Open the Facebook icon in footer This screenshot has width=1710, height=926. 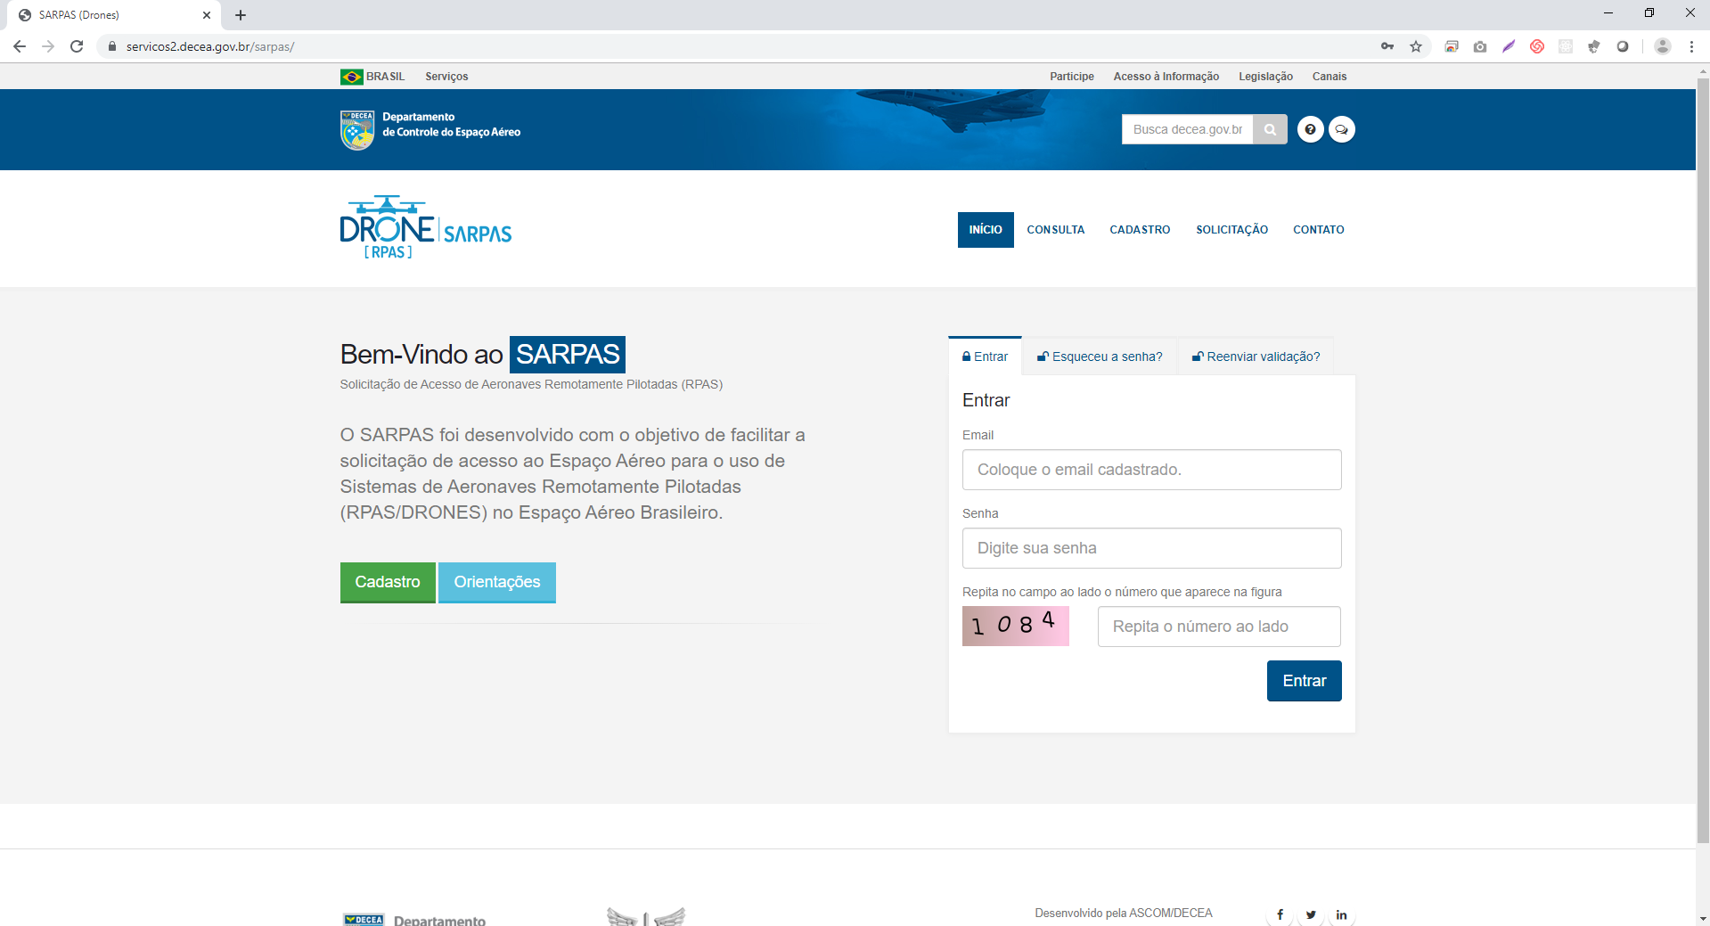pos(1280,914)
